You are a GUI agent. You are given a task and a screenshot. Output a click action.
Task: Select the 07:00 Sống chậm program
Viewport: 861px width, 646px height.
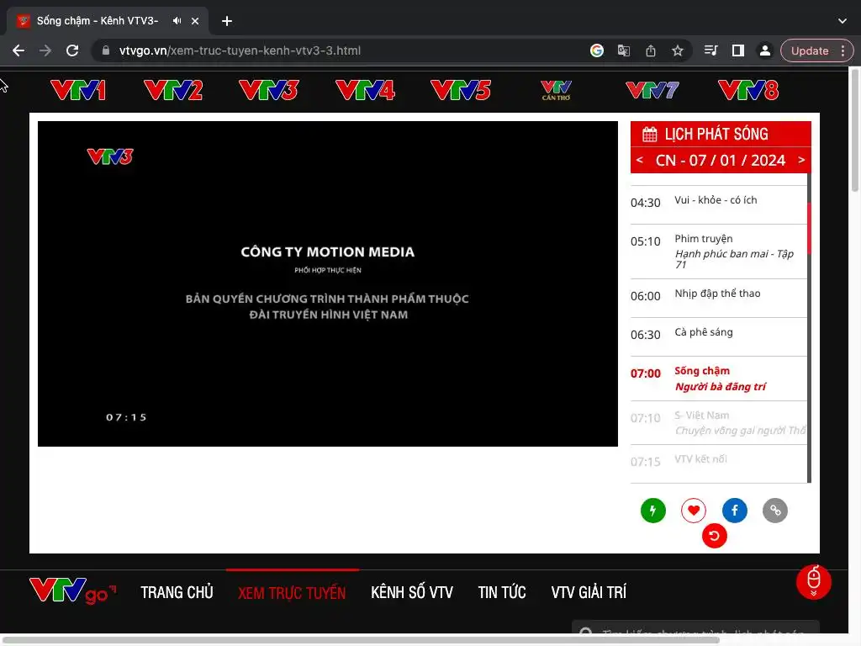coord(718,379)
